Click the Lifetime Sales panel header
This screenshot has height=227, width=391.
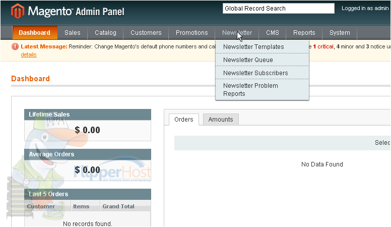pyautogui.click(x=88, y=115)
